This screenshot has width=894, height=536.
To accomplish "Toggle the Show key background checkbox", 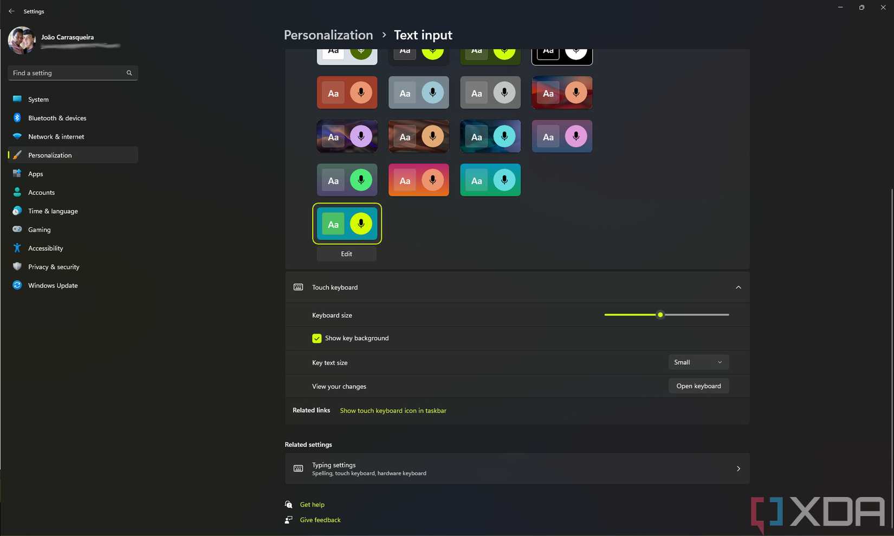I will pyautogui.click(x=317, y=338).
